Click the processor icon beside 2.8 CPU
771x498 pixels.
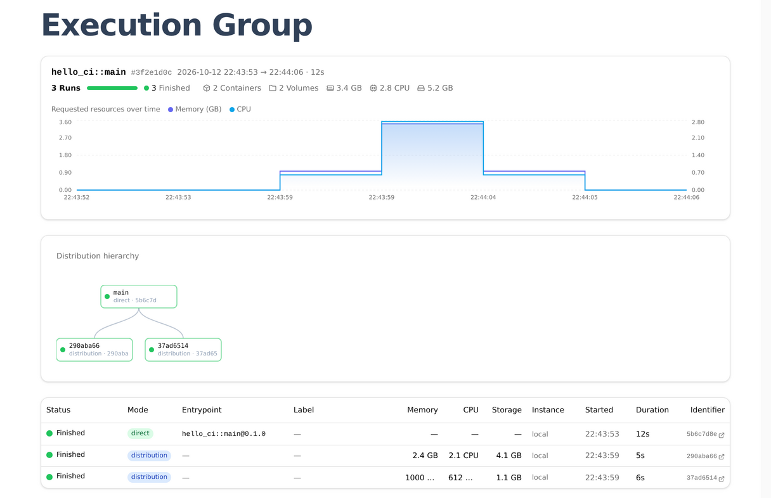(373, 88)
